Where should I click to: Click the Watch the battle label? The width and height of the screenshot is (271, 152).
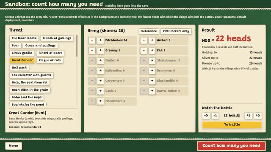coord(217,108)
